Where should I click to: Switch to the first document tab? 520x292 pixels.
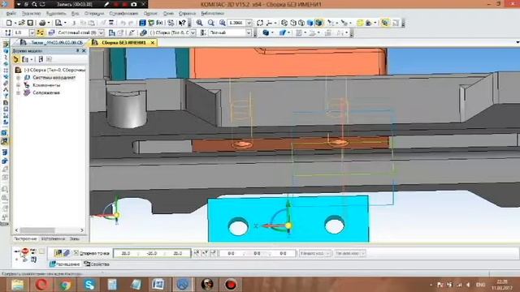pyautogui.click(x=52, y=43)
